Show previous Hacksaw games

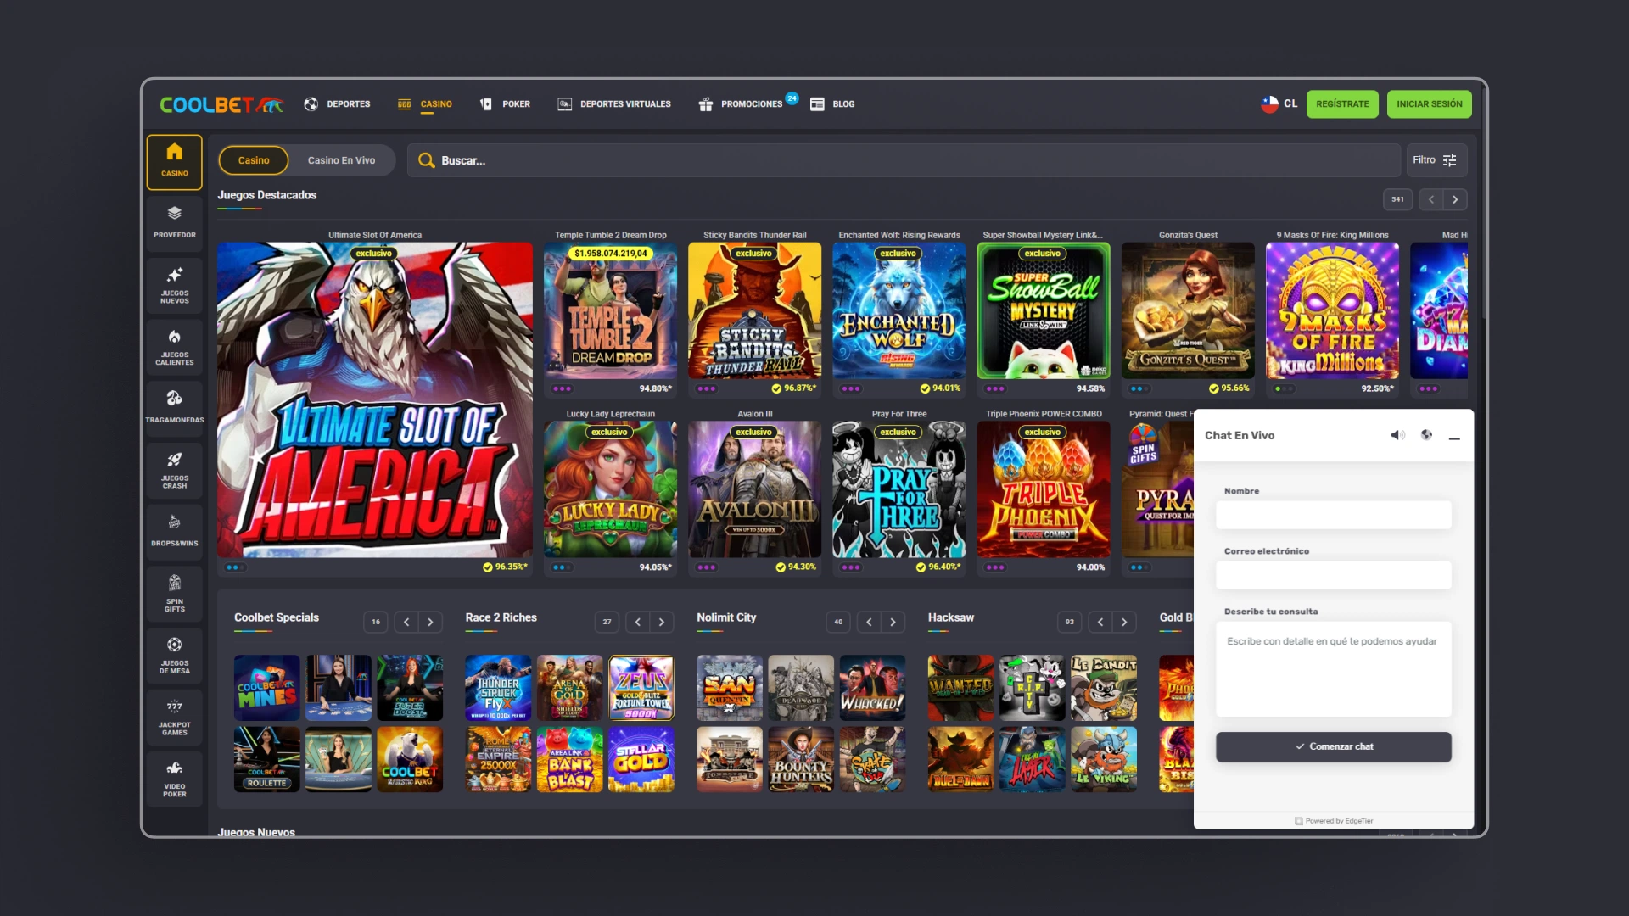1100,623
